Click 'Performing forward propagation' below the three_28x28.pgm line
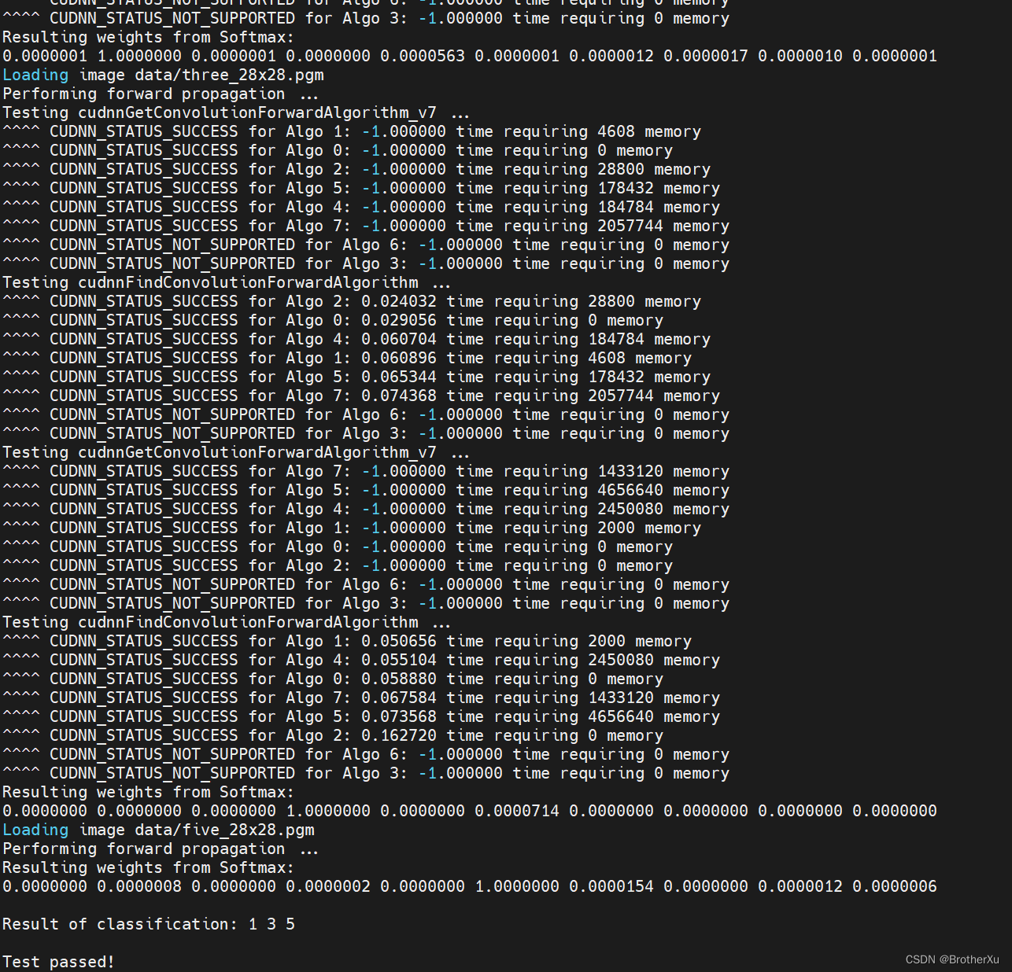Viewport: 1012px width, 972px height. click(144, 94)
